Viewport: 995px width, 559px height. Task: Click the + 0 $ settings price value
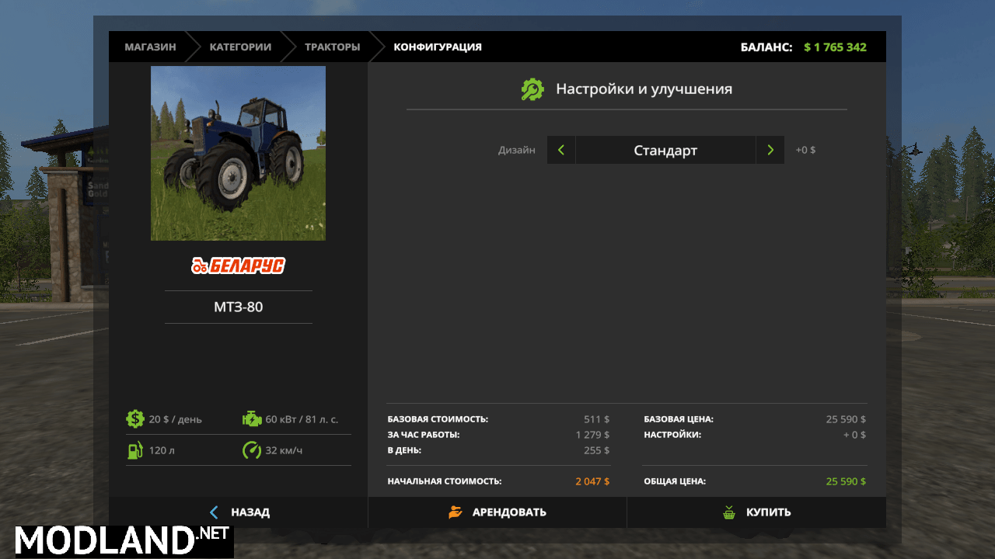pyautogui.click(x=854, y=435)
